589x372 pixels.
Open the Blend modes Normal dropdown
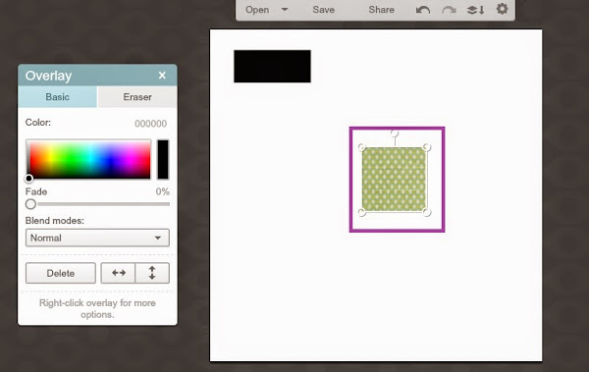(x=97, y=238)
